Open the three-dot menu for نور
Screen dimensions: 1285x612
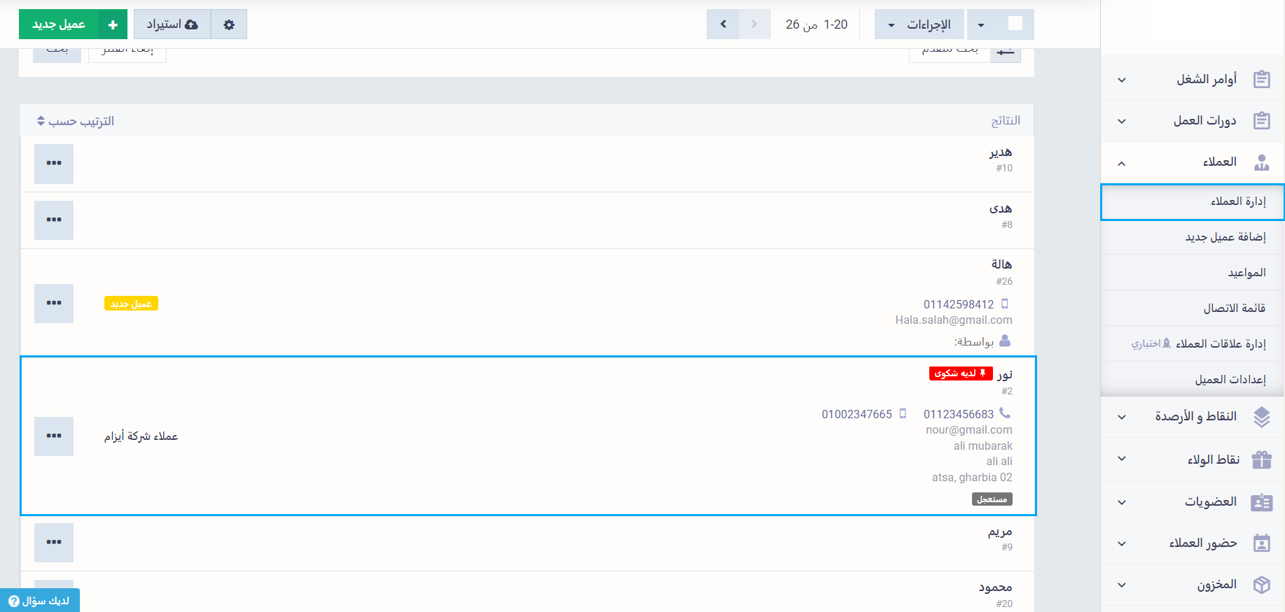click(54, 436)
